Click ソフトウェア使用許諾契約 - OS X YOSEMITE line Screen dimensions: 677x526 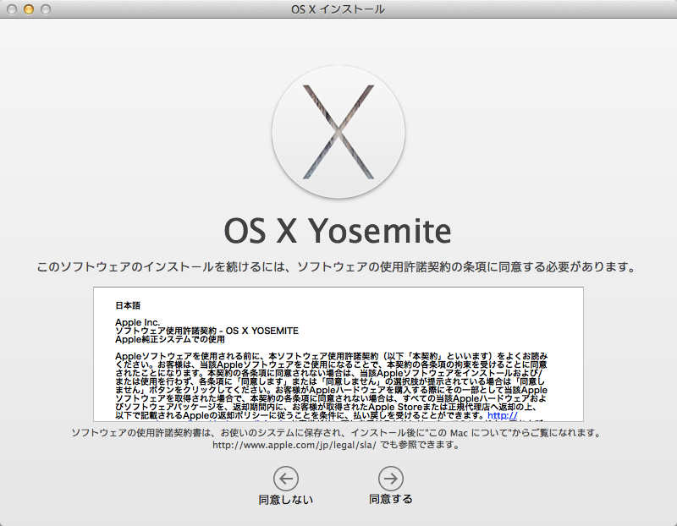[206, 331]
